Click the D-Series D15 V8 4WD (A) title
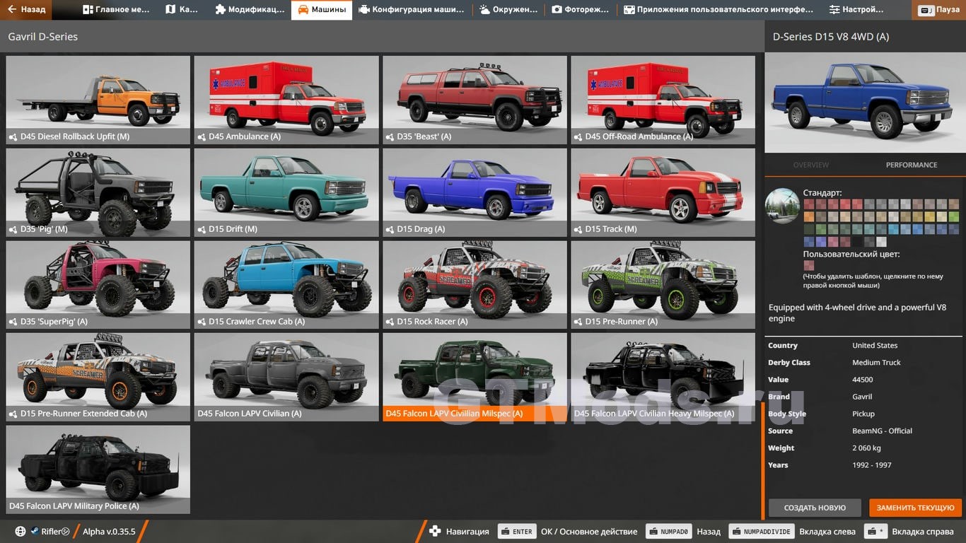This screenshot has height=543, width=966. [831, 36]
